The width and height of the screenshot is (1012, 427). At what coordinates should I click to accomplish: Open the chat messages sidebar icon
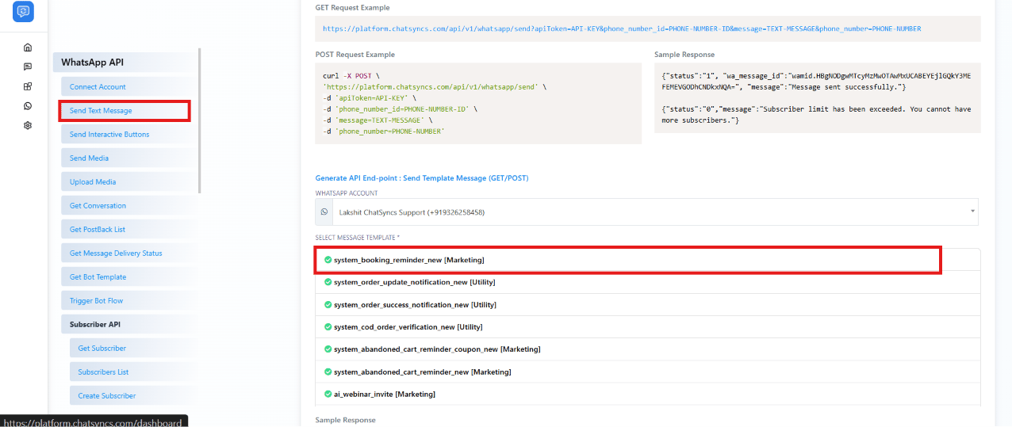coord(28,67)
